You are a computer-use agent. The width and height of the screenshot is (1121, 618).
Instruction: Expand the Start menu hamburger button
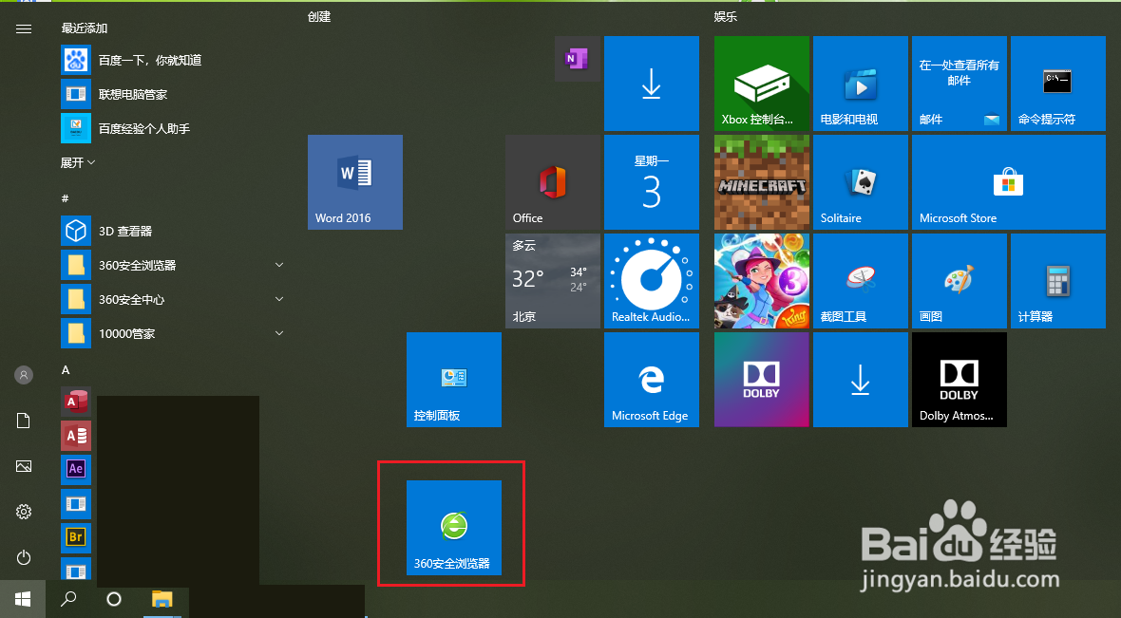(x=24, y=28)
